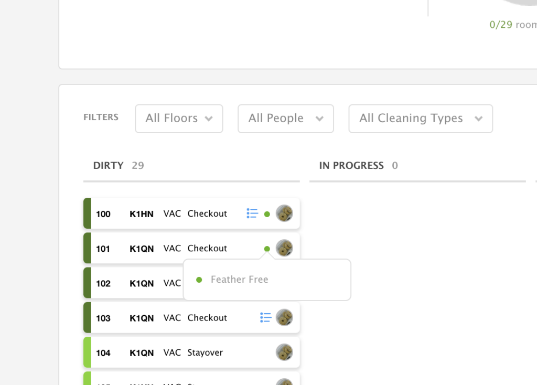Click the housekeeper avatar on room 104
This screenshot has height=385, width=537.
click(x=284, y=352)
